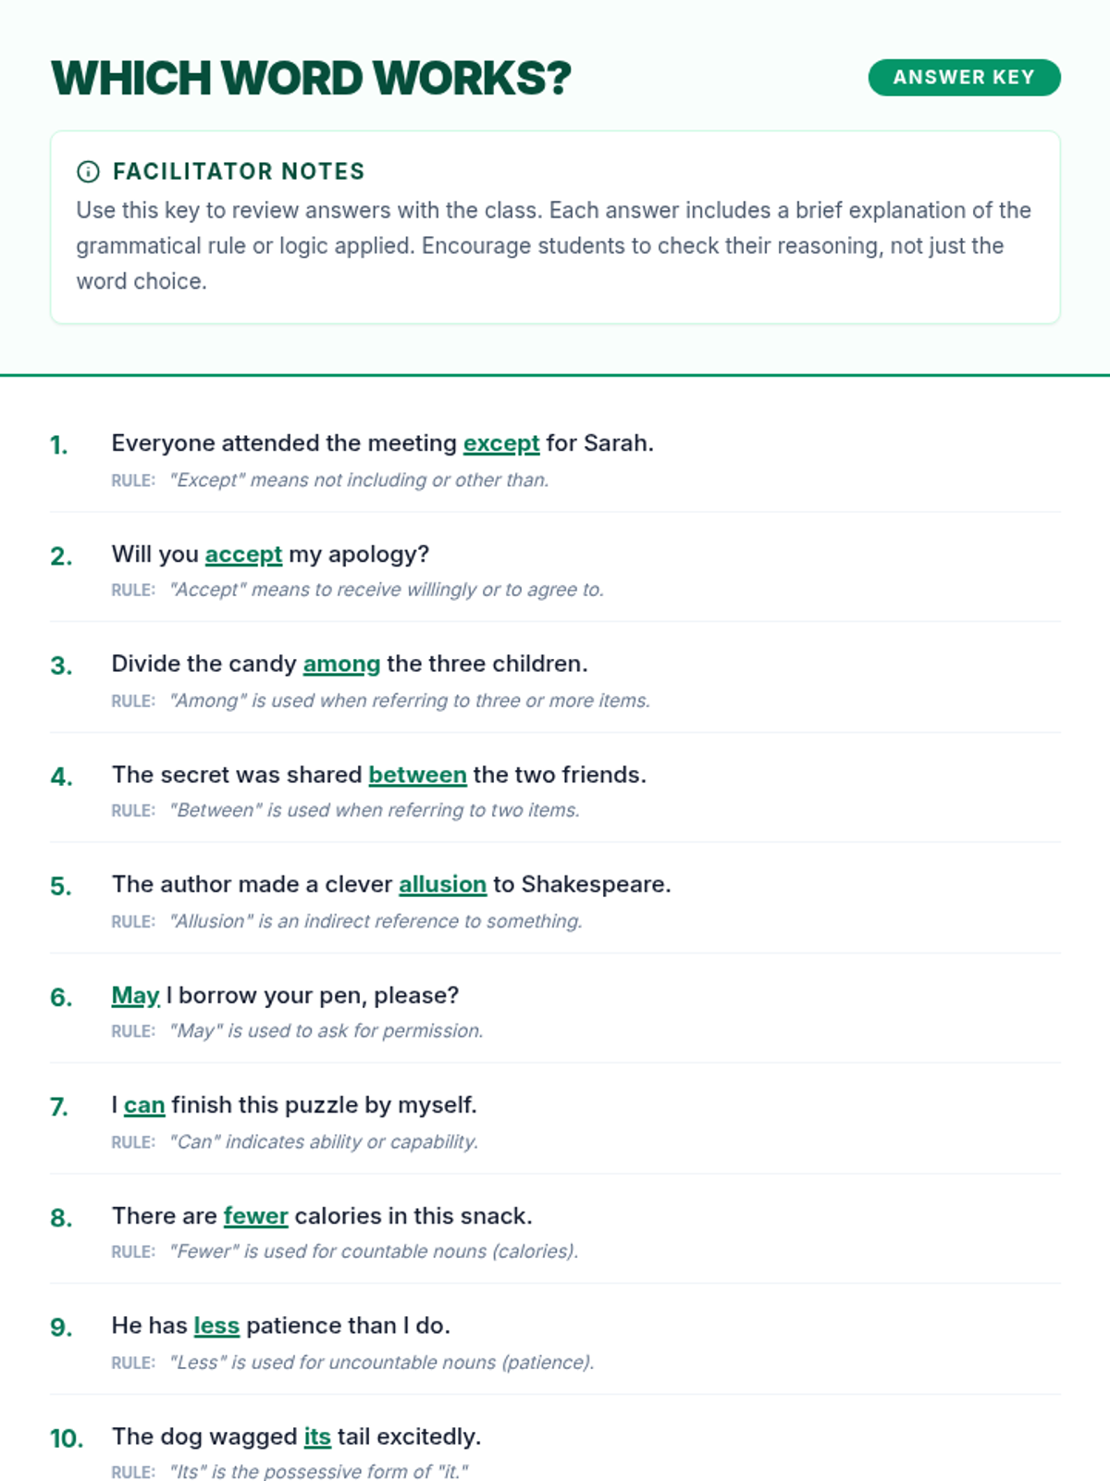Select the underlined answer "fewer"

click(x=256, y=1215)
